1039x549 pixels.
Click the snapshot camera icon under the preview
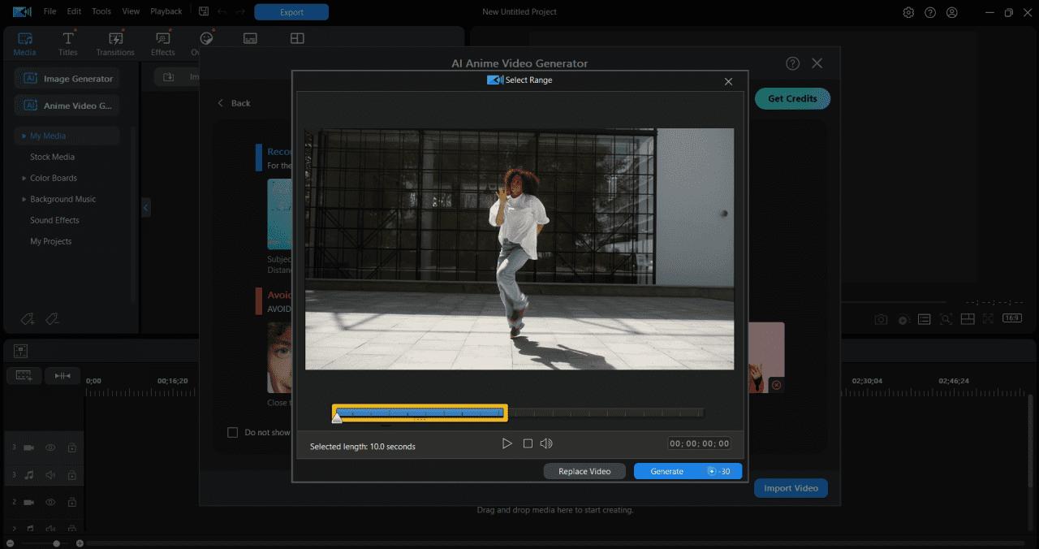(x=881, y=319)
